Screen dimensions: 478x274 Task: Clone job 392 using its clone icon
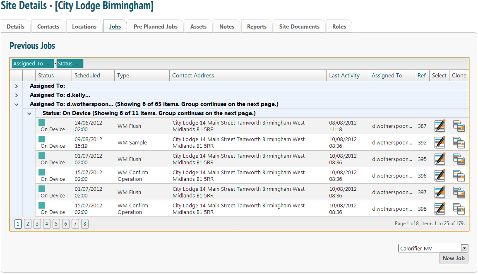459,143
